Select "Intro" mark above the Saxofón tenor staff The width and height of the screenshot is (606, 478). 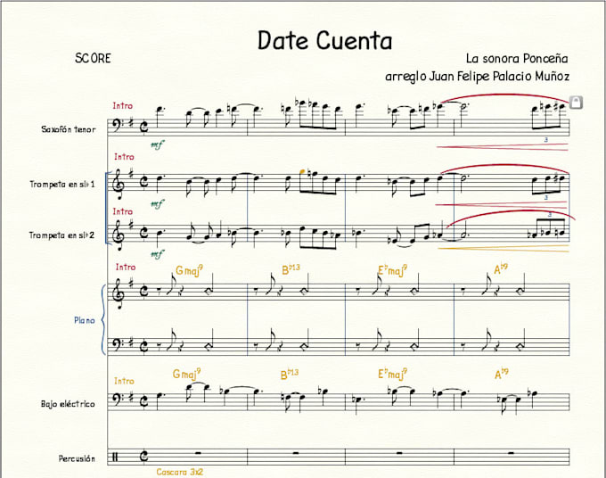pyautogui.click(x=122, y=105)
